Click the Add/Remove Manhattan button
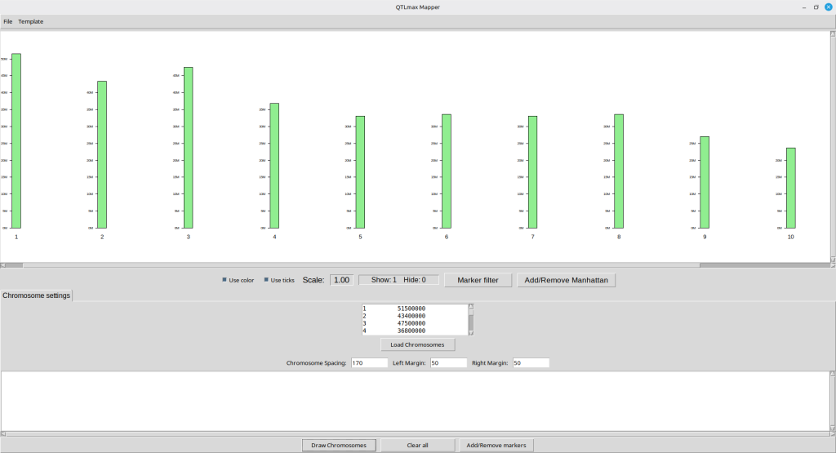 tap(567, 280)
